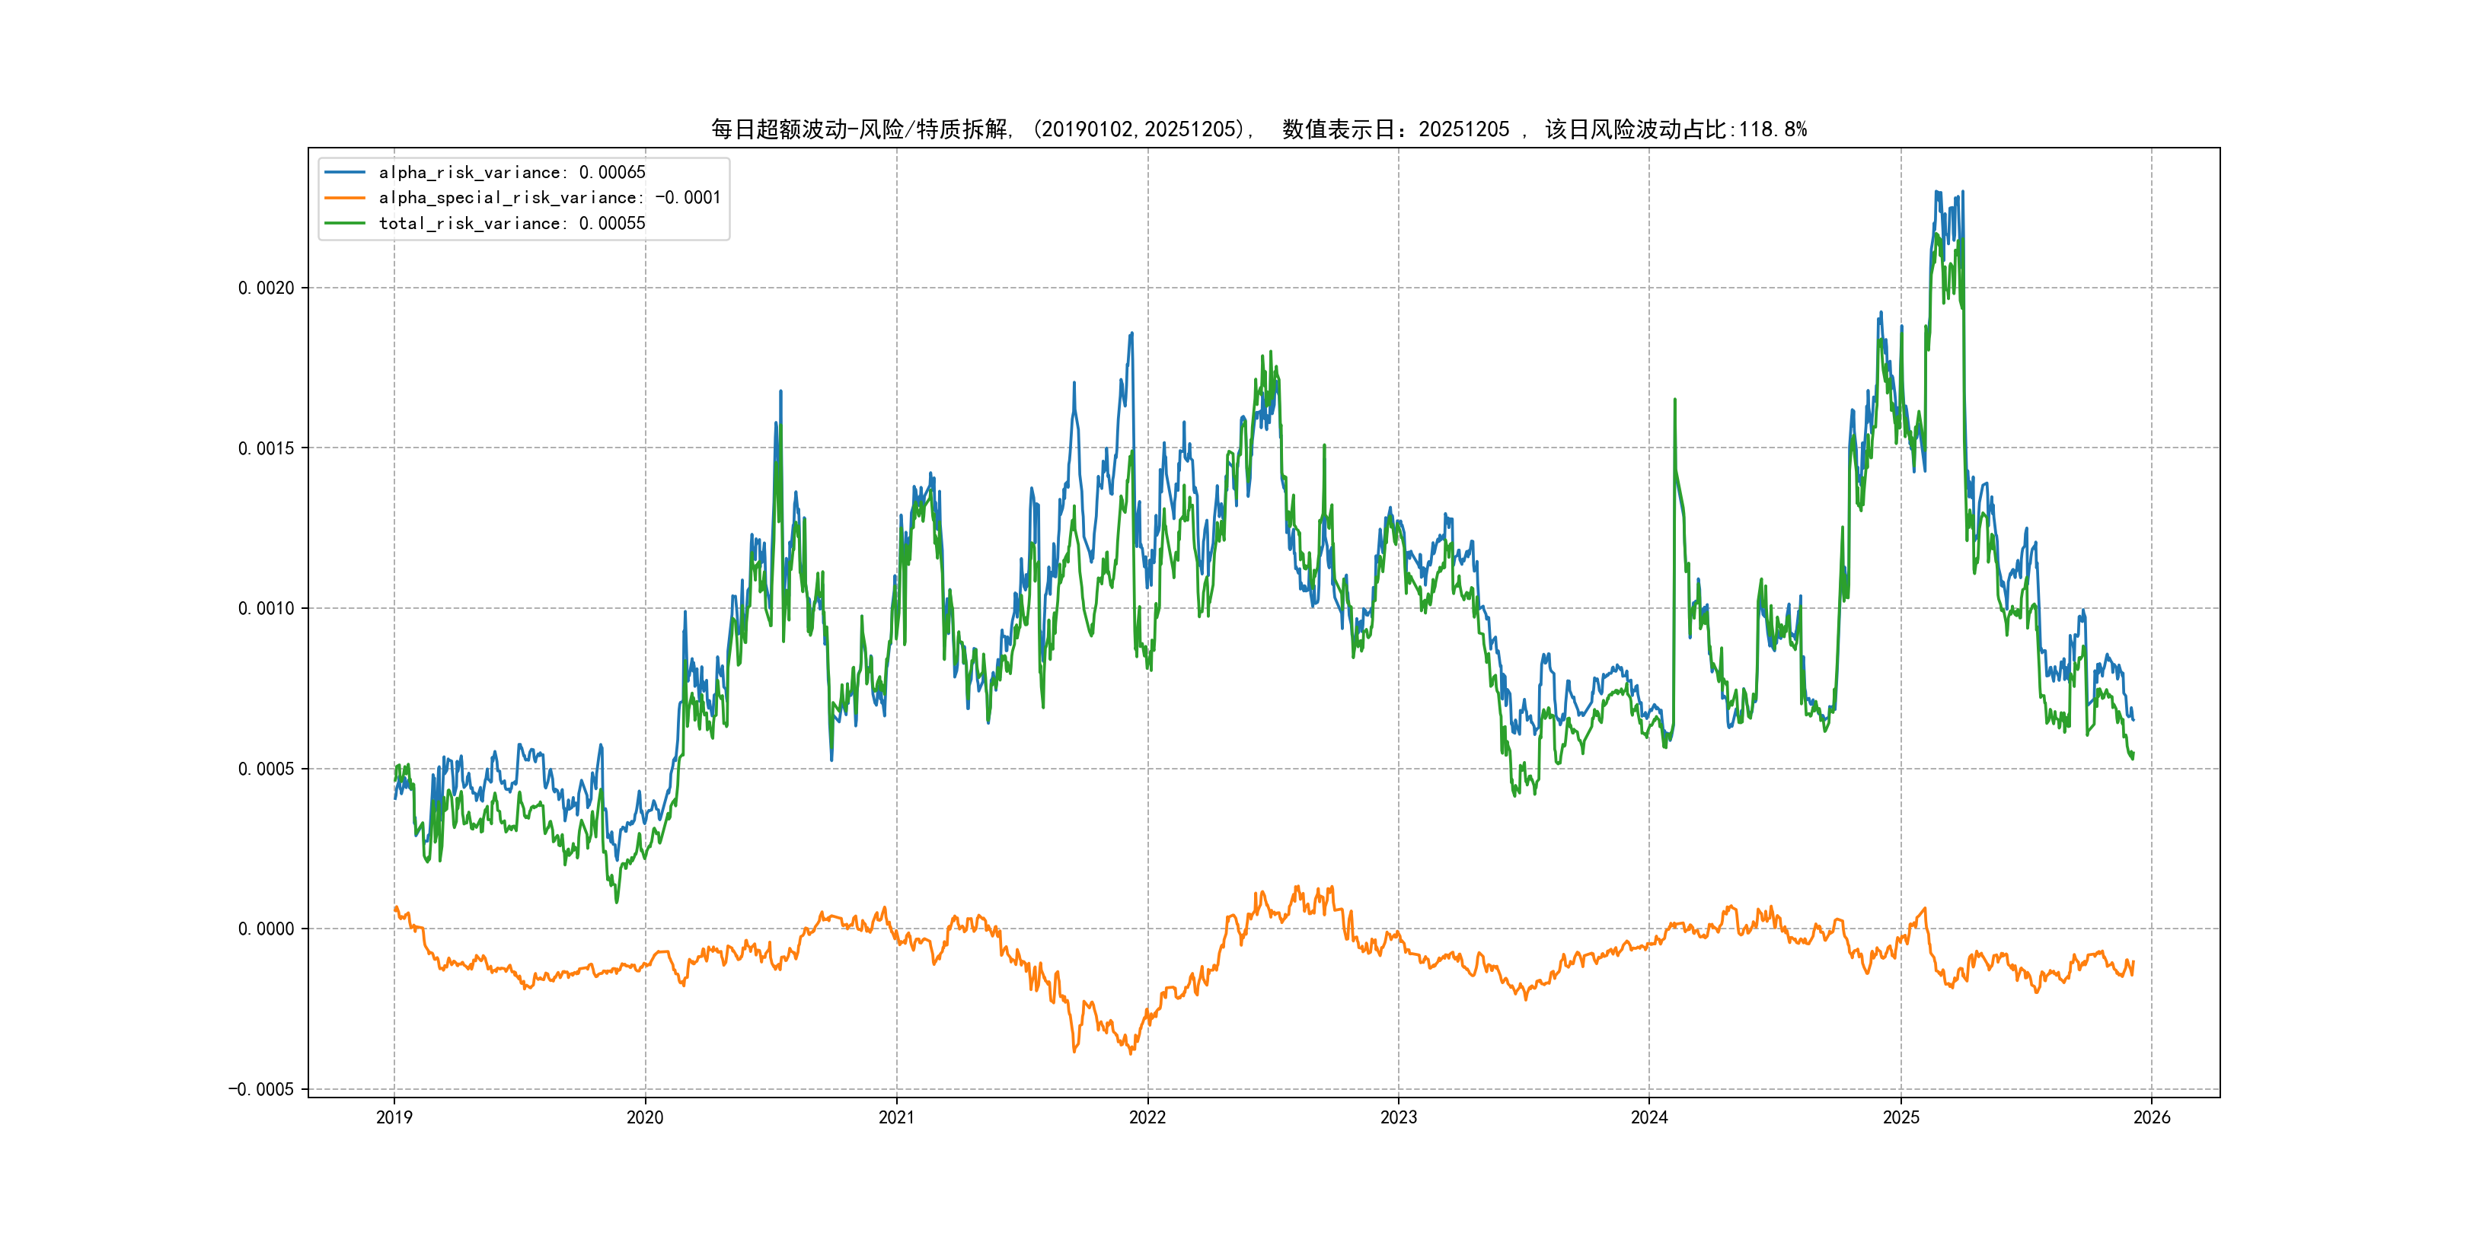
Task: Click the 2026 x-axis tick label
Action: [x=2152, y=1117]
